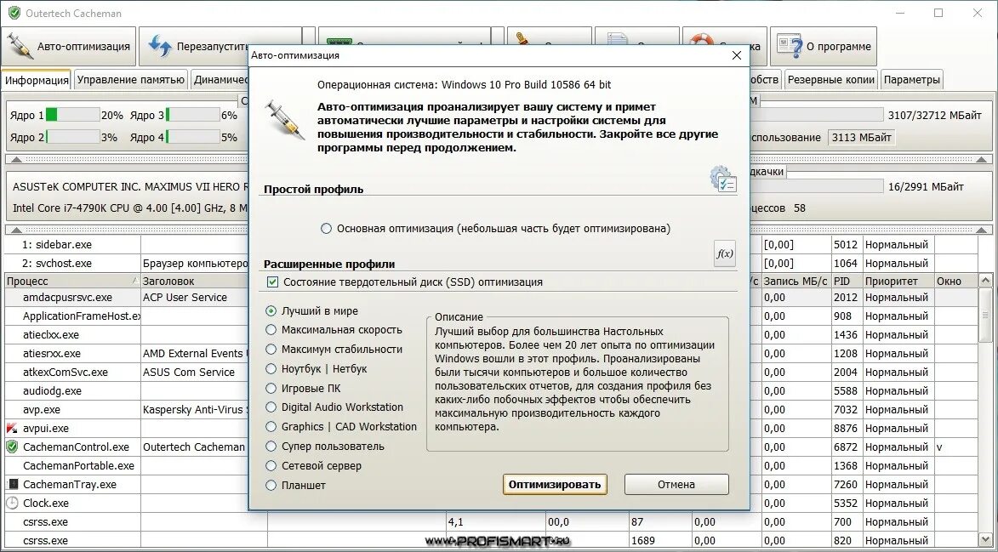Image resolution: width=998 pixels, height=552 pixels.
Task: Sort by the Приоритет column header
Action: 898,281
